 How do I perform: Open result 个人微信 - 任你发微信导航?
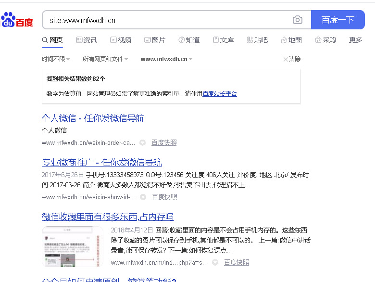93,118
